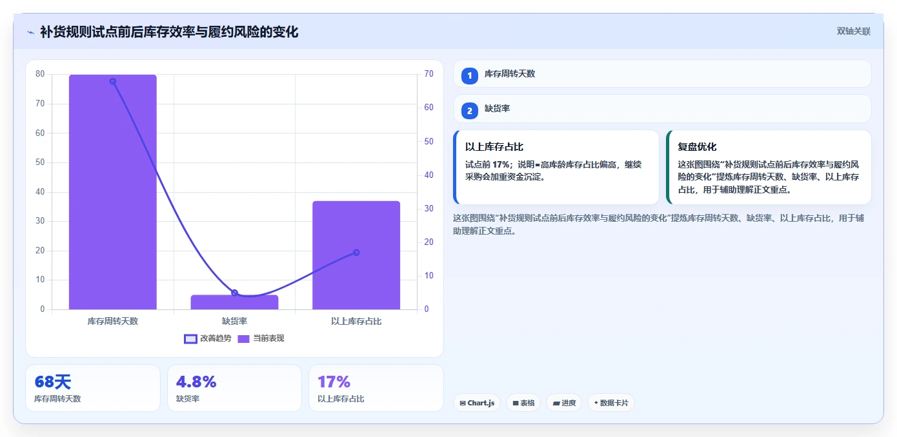Click the 库存周转天数 x-axis label
This screenshot has height=437, width=897.
[x=113, y=321]
